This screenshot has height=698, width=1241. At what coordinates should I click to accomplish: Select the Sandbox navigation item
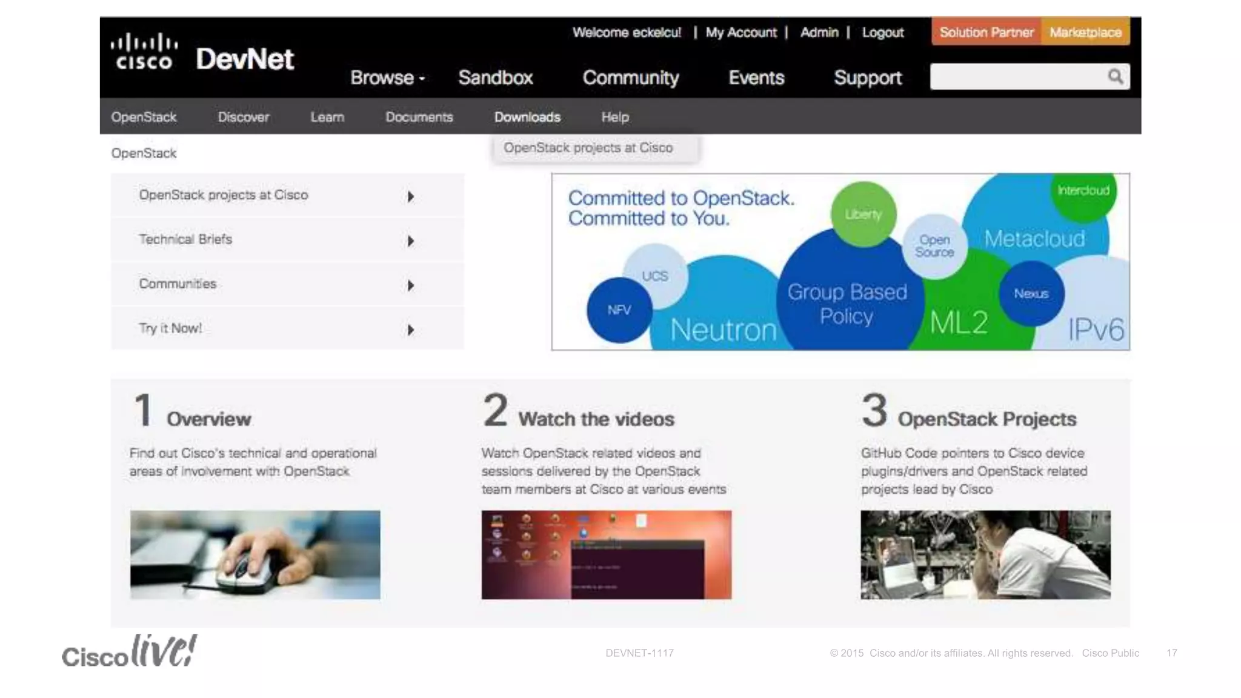pos(495,78)
